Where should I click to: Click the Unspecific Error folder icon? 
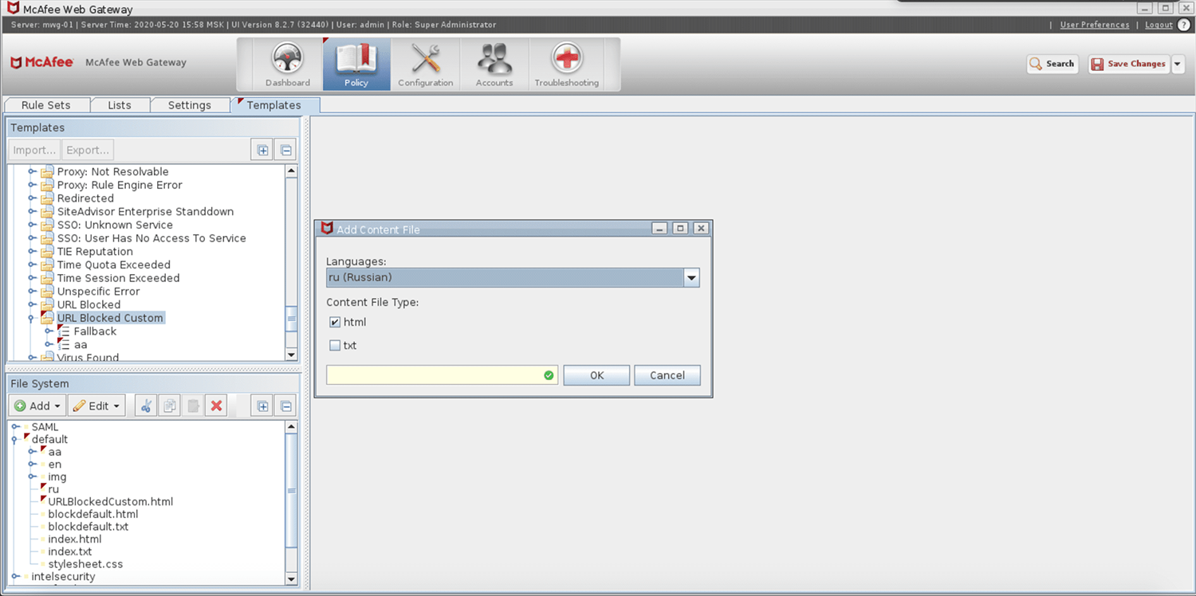coord(48,292)
